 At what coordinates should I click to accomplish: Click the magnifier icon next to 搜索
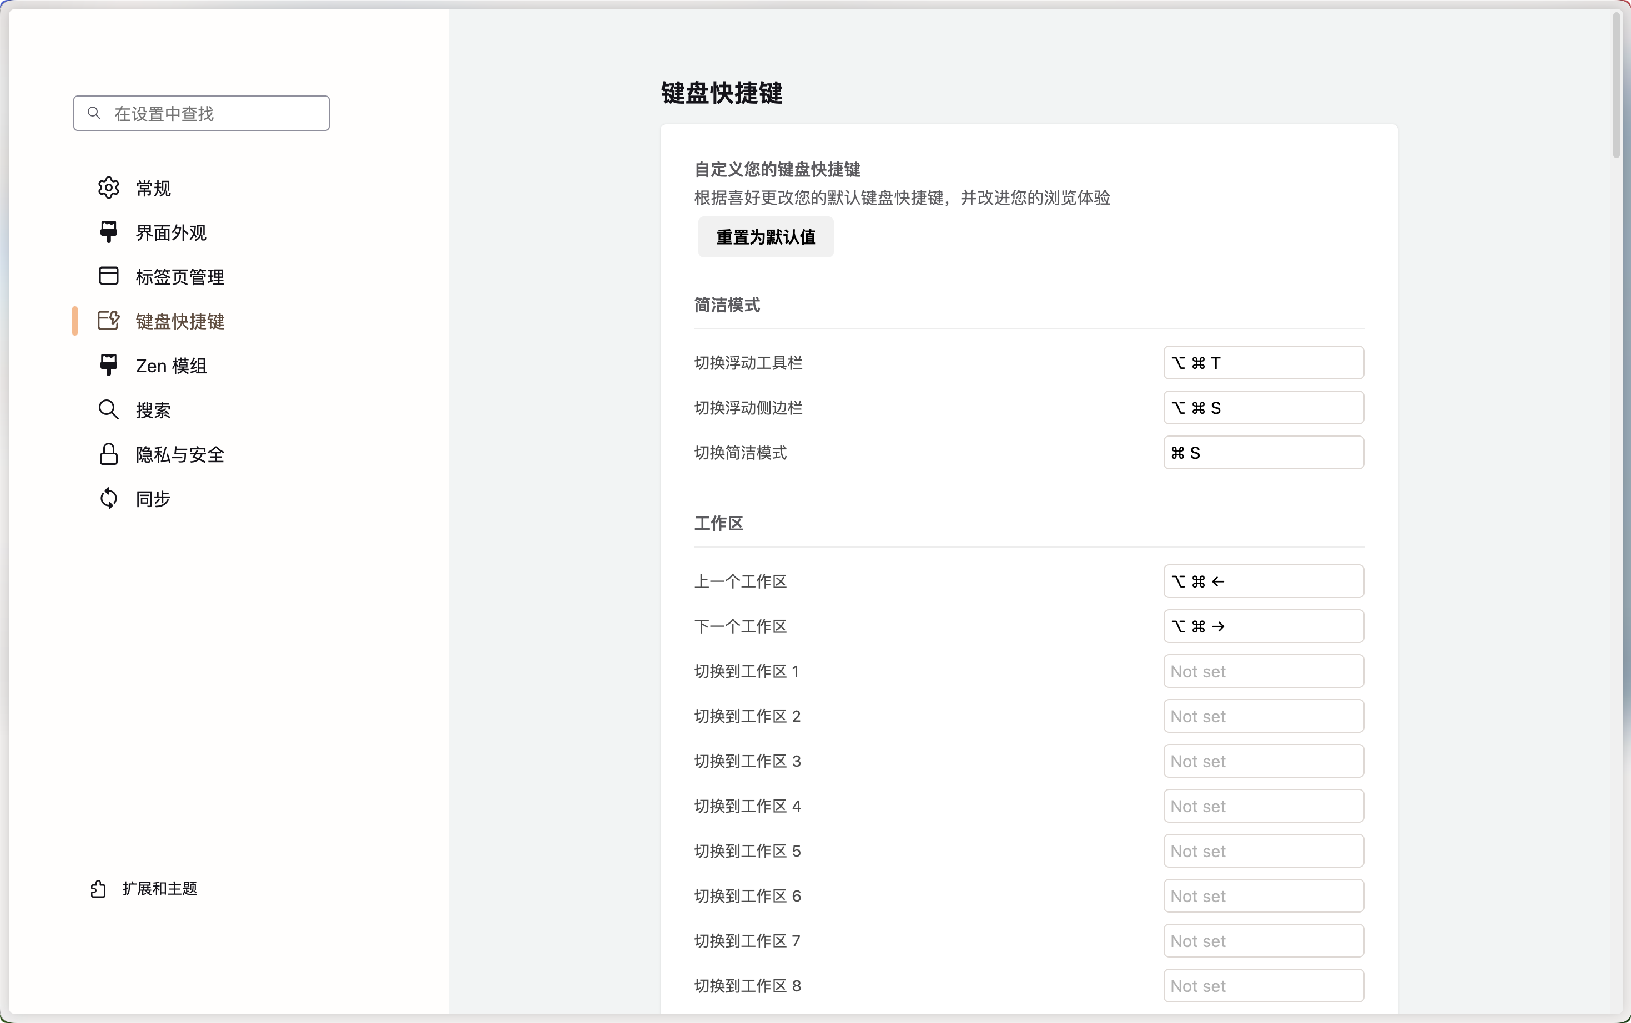click(x=108, y=409)
